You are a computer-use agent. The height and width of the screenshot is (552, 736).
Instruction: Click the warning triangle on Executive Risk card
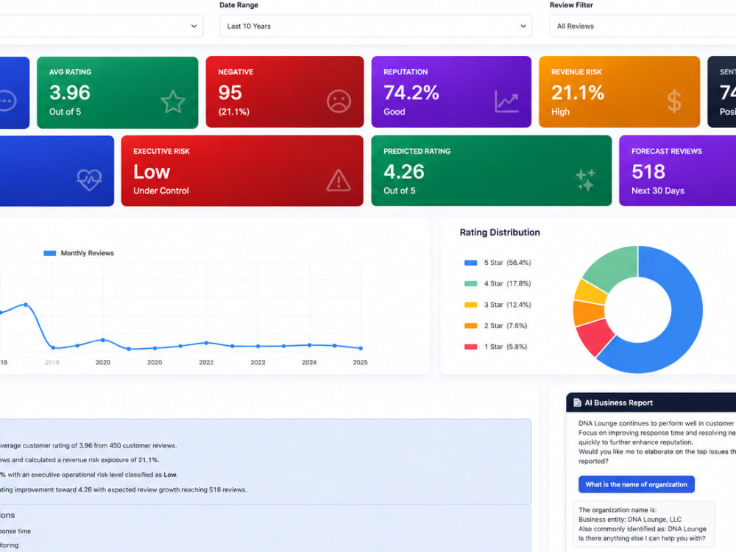pyautogui.click(x=339, y=180)
